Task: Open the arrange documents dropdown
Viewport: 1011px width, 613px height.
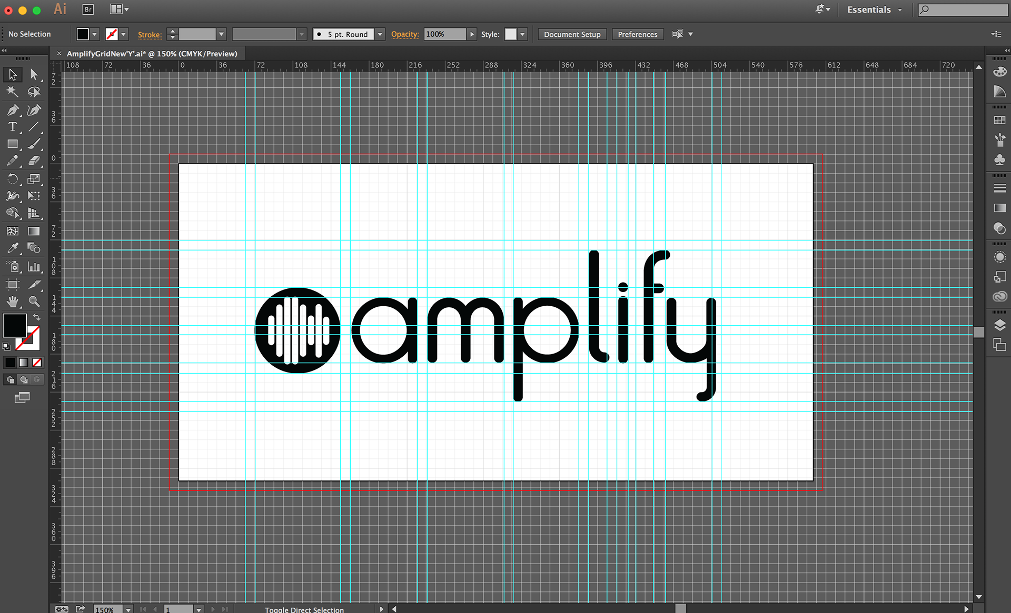Action: point(119,9)
